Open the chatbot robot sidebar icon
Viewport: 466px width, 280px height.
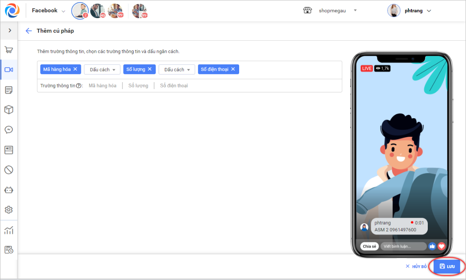click(x=9, y=190)
